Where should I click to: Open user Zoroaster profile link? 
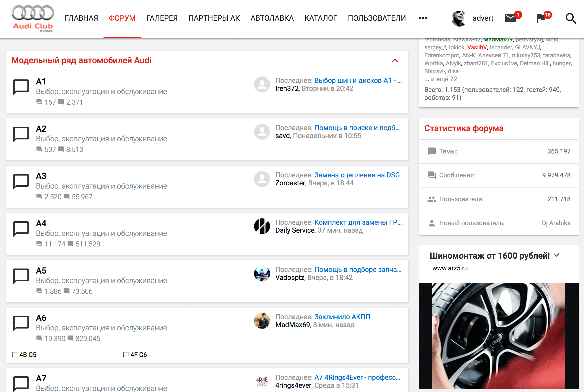point(290,183)
